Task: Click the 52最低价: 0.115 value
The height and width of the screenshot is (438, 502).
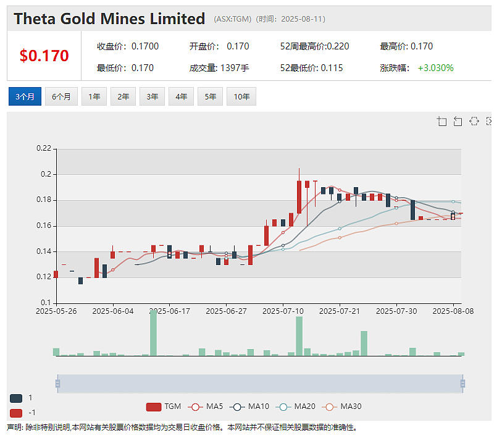Action: (x=311, y=68)
